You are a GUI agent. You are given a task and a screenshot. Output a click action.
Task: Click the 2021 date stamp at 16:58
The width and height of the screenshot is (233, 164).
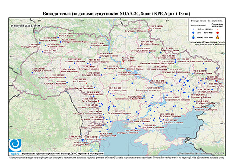point(26,25)
